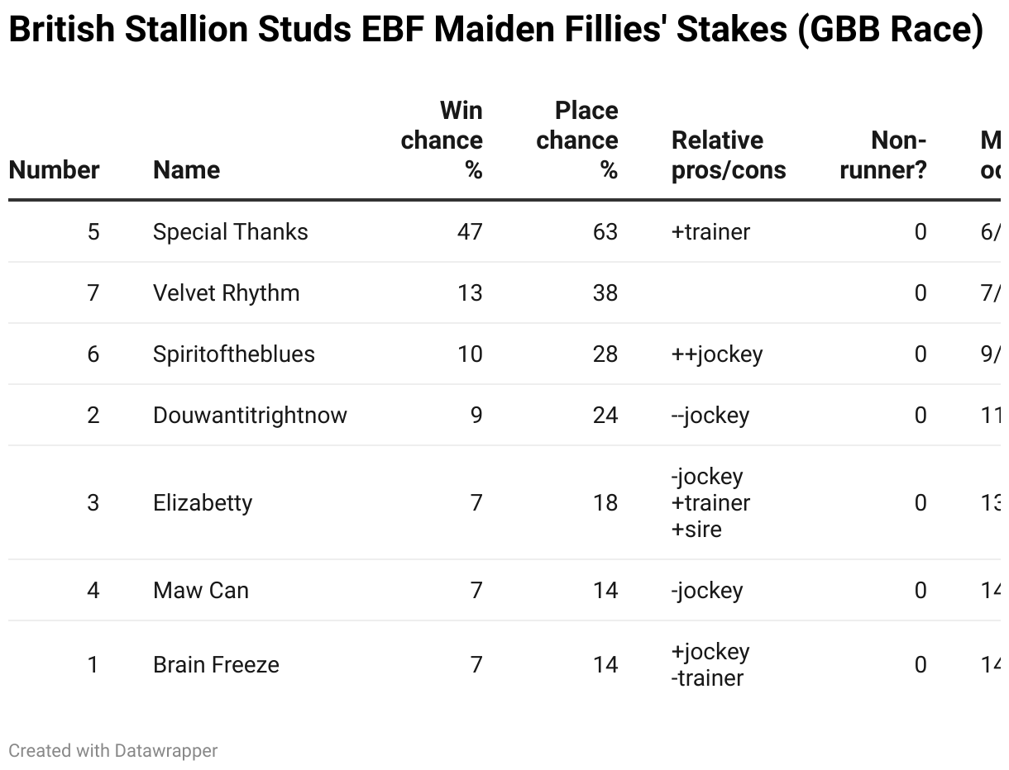Click the Number column header
The height and width of the screenshot is (770, 1009).
tap(54, 170)
